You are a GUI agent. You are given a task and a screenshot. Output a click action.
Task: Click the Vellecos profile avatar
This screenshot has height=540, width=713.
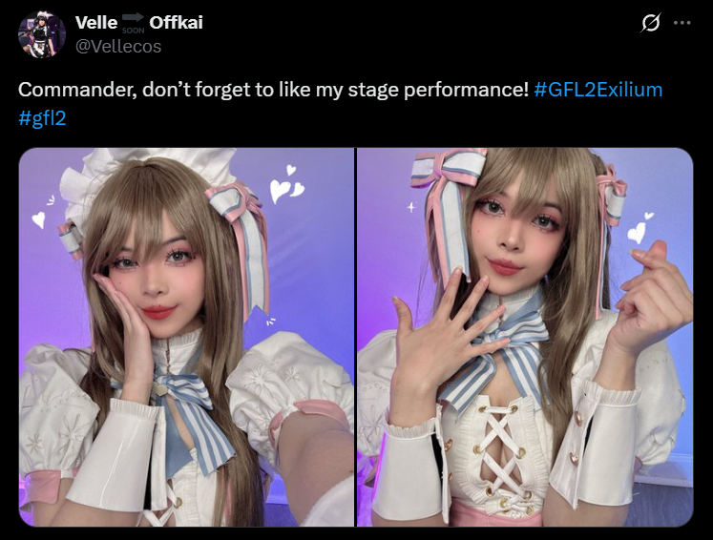[42, 34]
